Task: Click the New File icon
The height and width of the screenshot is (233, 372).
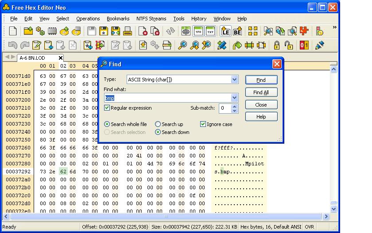Action: pos(12,31)
